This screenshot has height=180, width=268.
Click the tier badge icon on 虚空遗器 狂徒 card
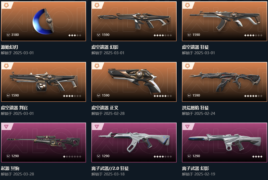188,5
